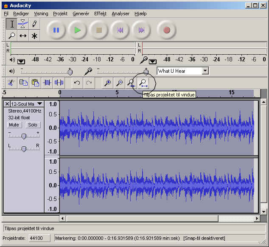Mute the 12-Soul Ma track

pos(14,125)
